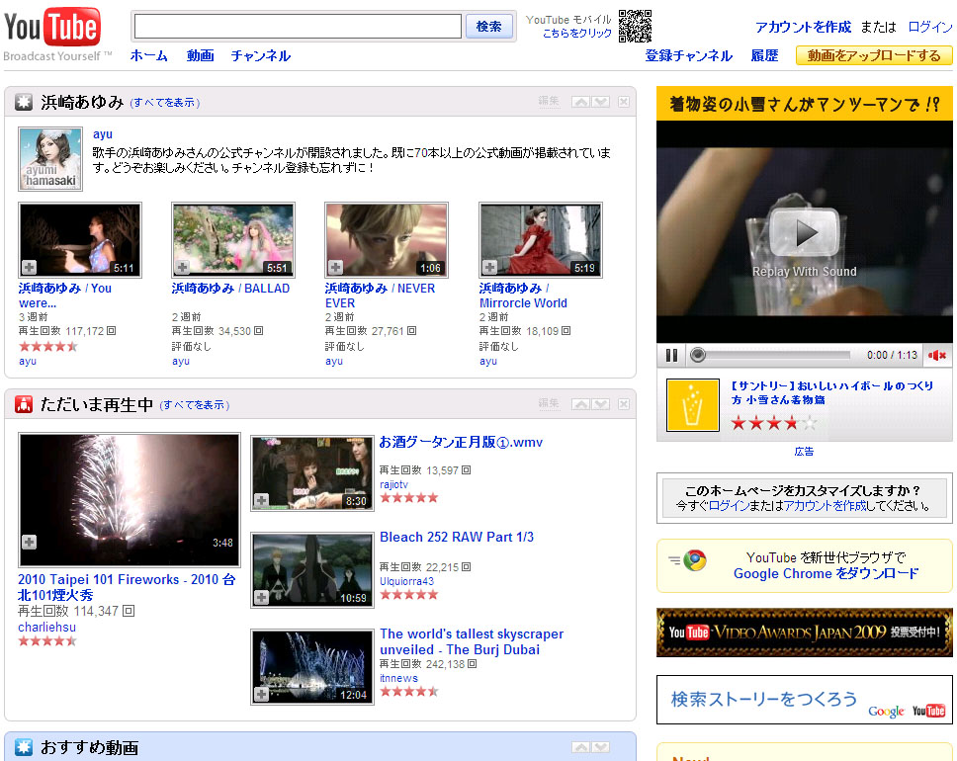Viewport: 957px width, 761px height.
Task: Click the 浜崎あゆみ module star icon
Action: [23, 102]
